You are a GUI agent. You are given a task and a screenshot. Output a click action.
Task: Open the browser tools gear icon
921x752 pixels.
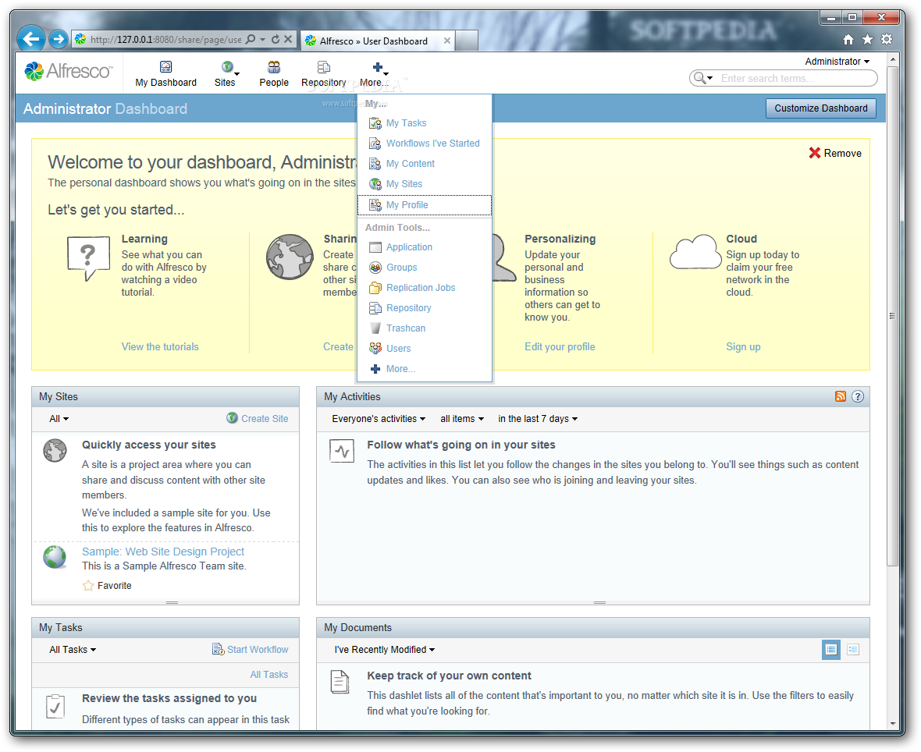(x=887, y=39)
